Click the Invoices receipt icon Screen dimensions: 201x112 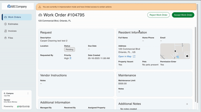click(x=5, y=31)
